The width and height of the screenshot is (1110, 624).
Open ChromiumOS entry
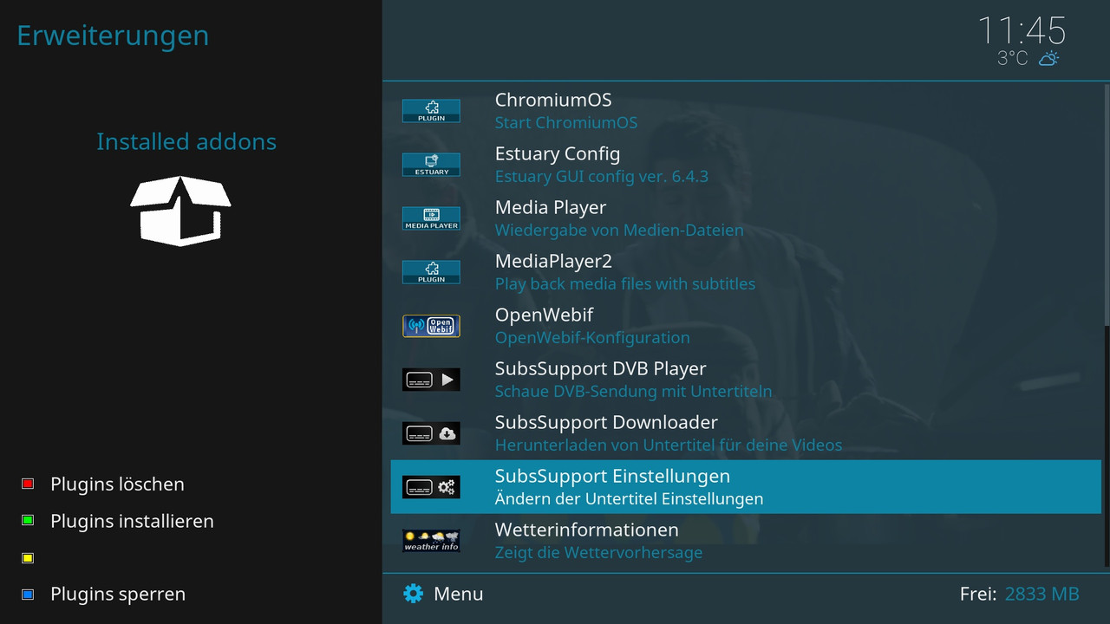[x=746, y=111]
